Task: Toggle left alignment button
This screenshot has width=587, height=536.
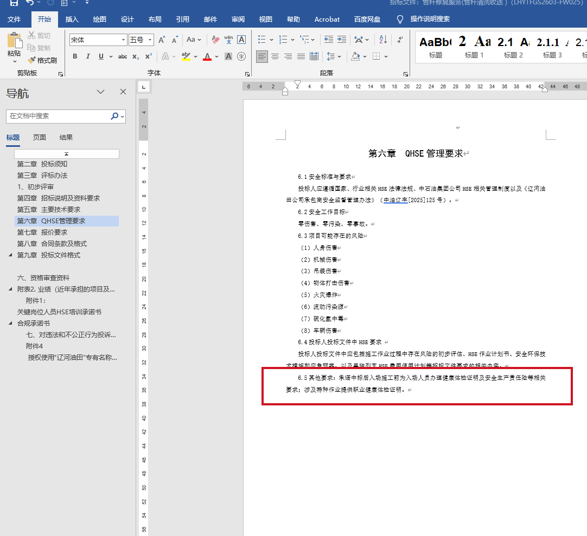Action: (262, 56)
